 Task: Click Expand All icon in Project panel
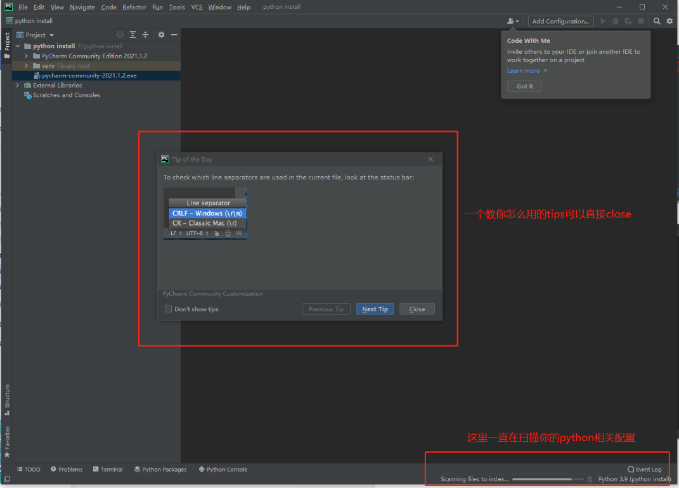(x=133, y=35)
